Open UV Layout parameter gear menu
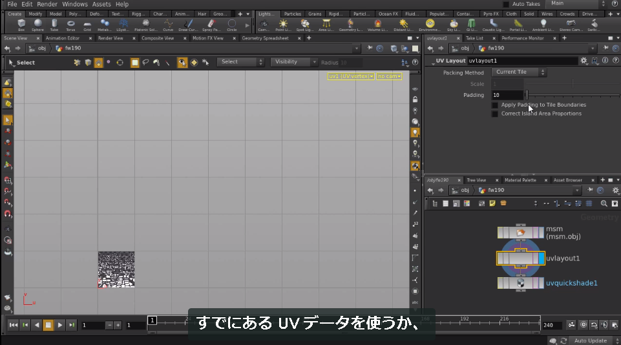This screenshot has width=621, height=345. coord(584,61)
